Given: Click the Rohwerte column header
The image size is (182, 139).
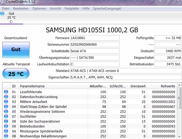Looking at the screenshot, I should point(162,86).
